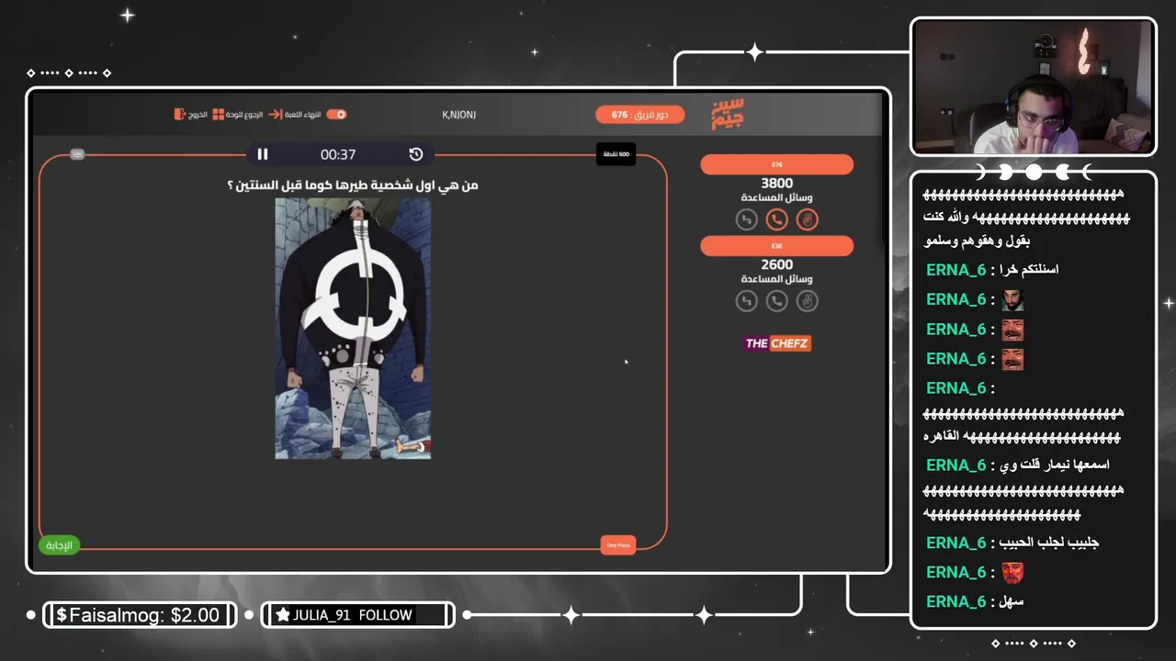Image resolution: width=1176 pixels, height=661 pixels.
Task: Click the small gray tag on the card's corner
Action: coord(77,154)
